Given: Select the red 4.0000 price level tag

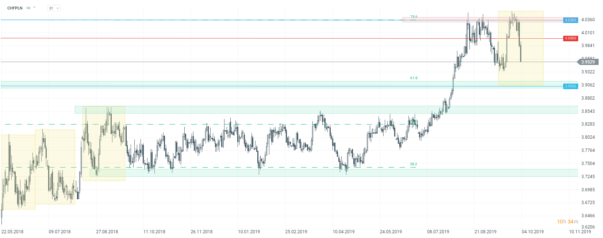Looking at the screenshot, I should 571,38.
